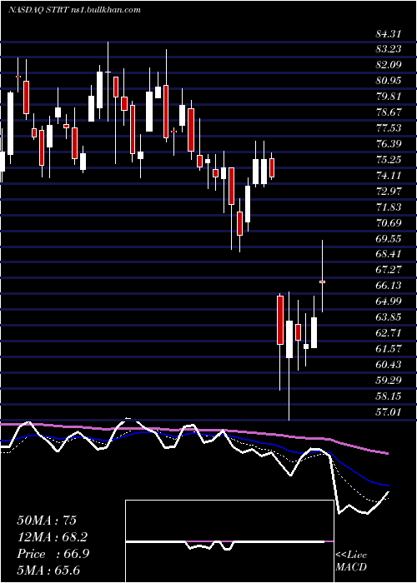Click the 70.69 price axis label
417x583 pixels.
click(389, 223)
